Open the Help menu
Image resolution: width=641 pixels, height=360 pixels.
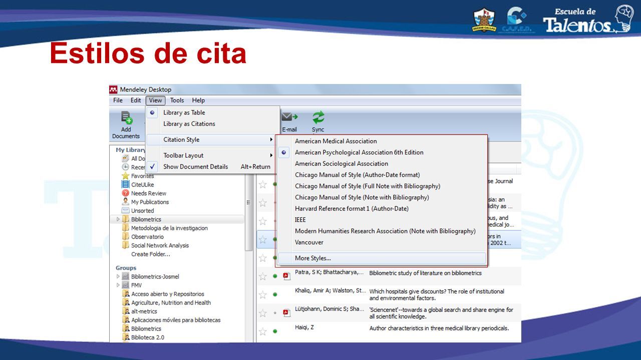point(198,100)
